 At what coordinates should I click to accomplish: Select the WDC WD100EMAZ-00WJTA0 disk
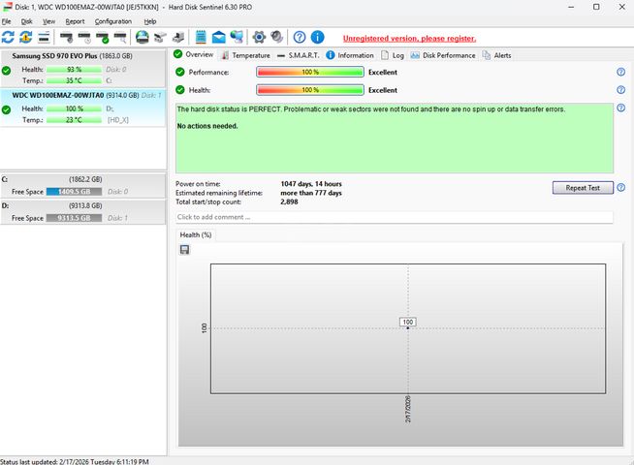(x=83, y=108)
